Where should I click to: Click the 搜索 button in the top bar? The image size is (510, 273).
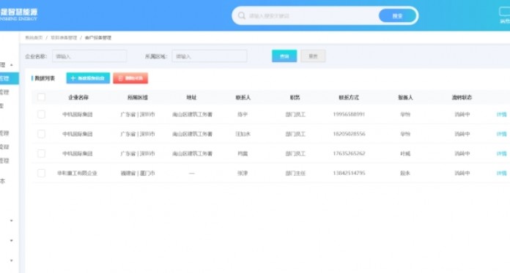click(x=397, y=15)
